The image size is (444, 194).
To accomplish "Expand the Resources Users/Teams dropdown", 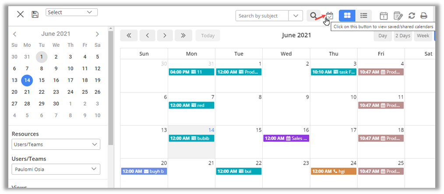I will point(56,144).
